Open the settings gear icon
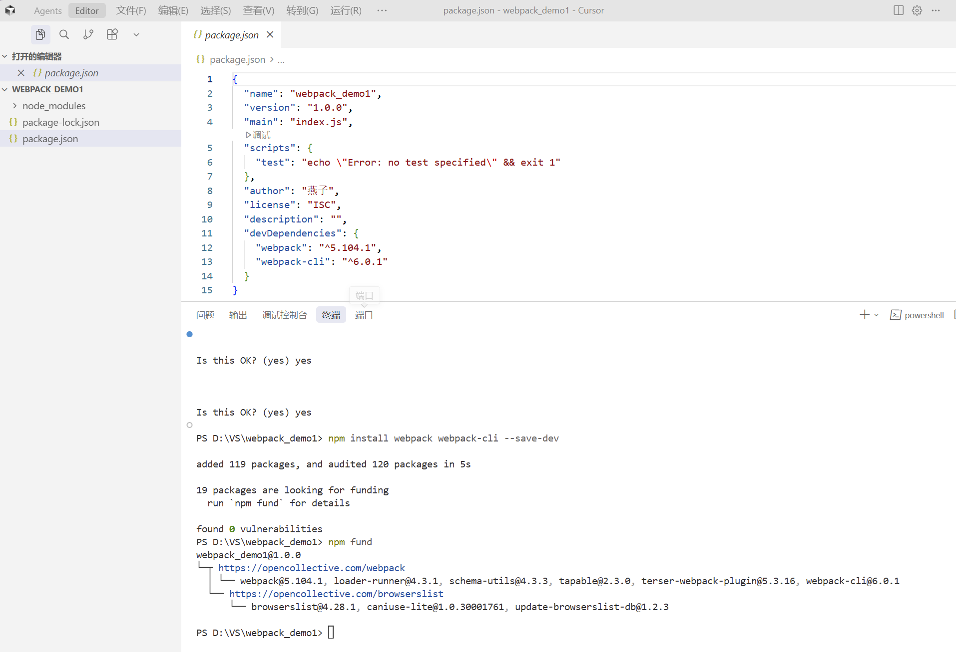 click(x=917, y=10)
